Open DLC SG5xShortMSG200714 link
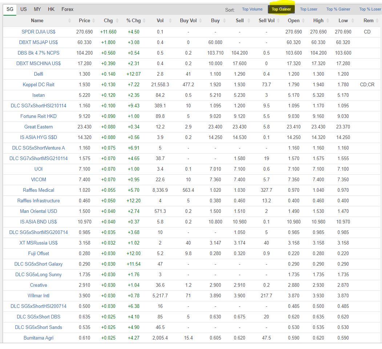The width and height of the screenshot is (382, 349). click(39, 233)
